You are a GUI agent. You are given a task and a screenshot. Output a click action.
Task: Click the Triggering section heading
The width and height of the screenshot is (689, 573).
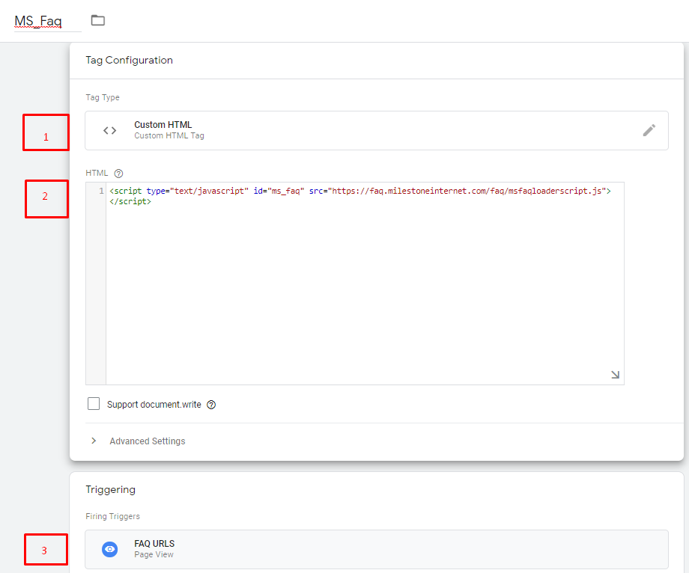click(x=110, y=489)
